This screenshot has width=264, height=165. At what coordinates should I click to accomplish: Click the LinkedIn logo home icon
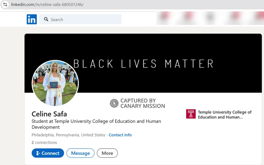pyautogui.click(x=32, y=19)
